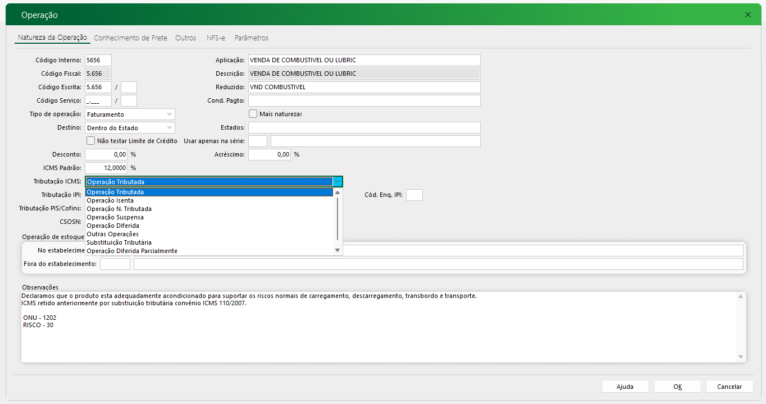The image size is (766, 404).
Task: Click the Observações scroll down arrow
Action: tap(741, 357)
